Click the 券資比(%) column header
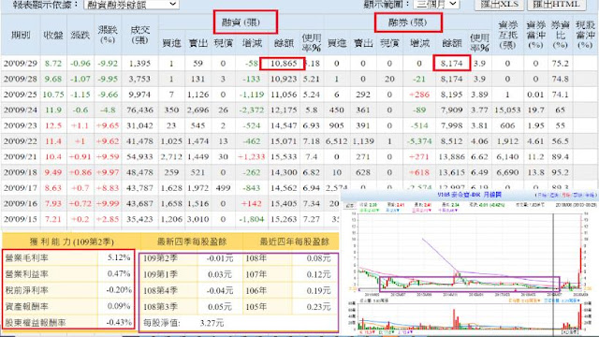 pyautogui.click(x=560, y=35)
